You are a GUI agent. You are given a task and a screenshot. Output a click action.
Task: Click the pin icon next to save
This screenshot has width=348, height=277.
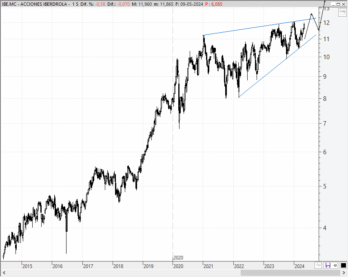click(335, 265)
